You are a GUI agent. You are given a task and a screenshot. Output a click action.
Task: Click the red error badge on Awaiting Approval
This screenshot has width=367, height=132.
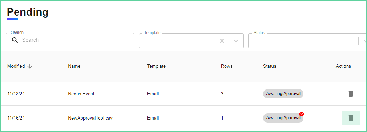coord(302,114)
